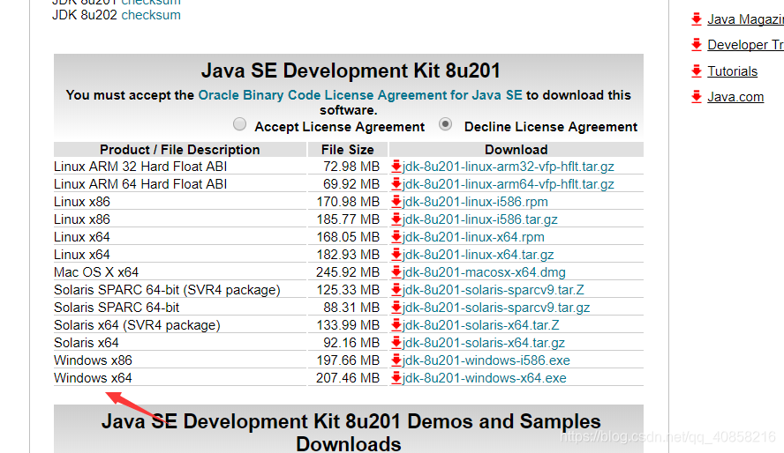Click 245.92 MB file size cell

[348, 272]
